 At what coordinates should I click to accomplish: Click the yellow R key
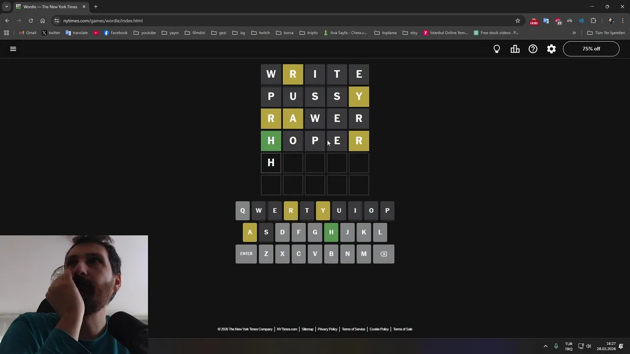coord(291,210)
